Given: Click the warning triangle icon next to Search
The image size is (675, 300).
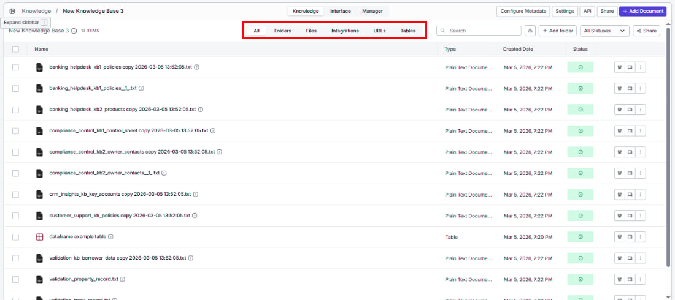Looking at the screenshot, I should 530,31.
